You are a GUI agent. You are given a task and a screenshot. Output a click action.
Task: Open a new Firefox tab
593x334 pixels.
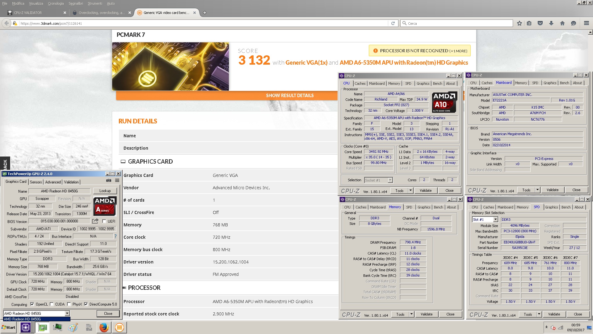coord(205,13)
